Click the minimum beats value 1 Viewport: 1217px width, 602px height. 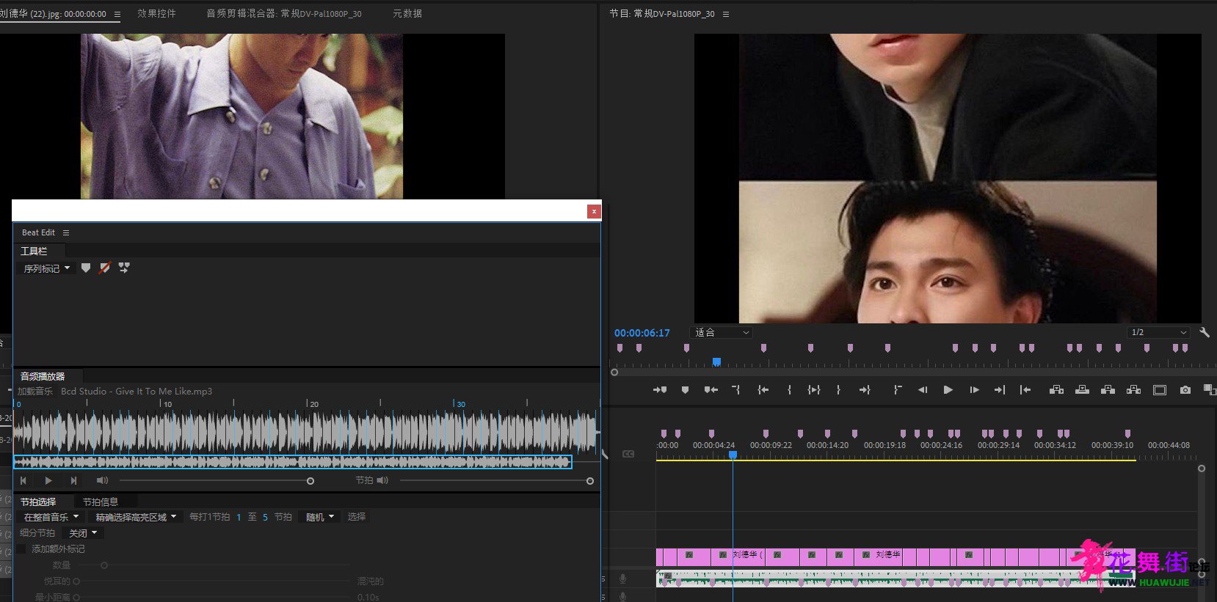239,517
